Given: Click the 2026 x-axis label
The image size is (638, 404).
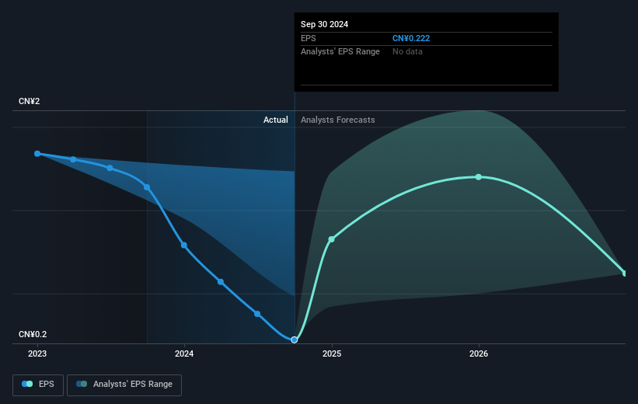Looking at the screenshot, I should 479,354.
